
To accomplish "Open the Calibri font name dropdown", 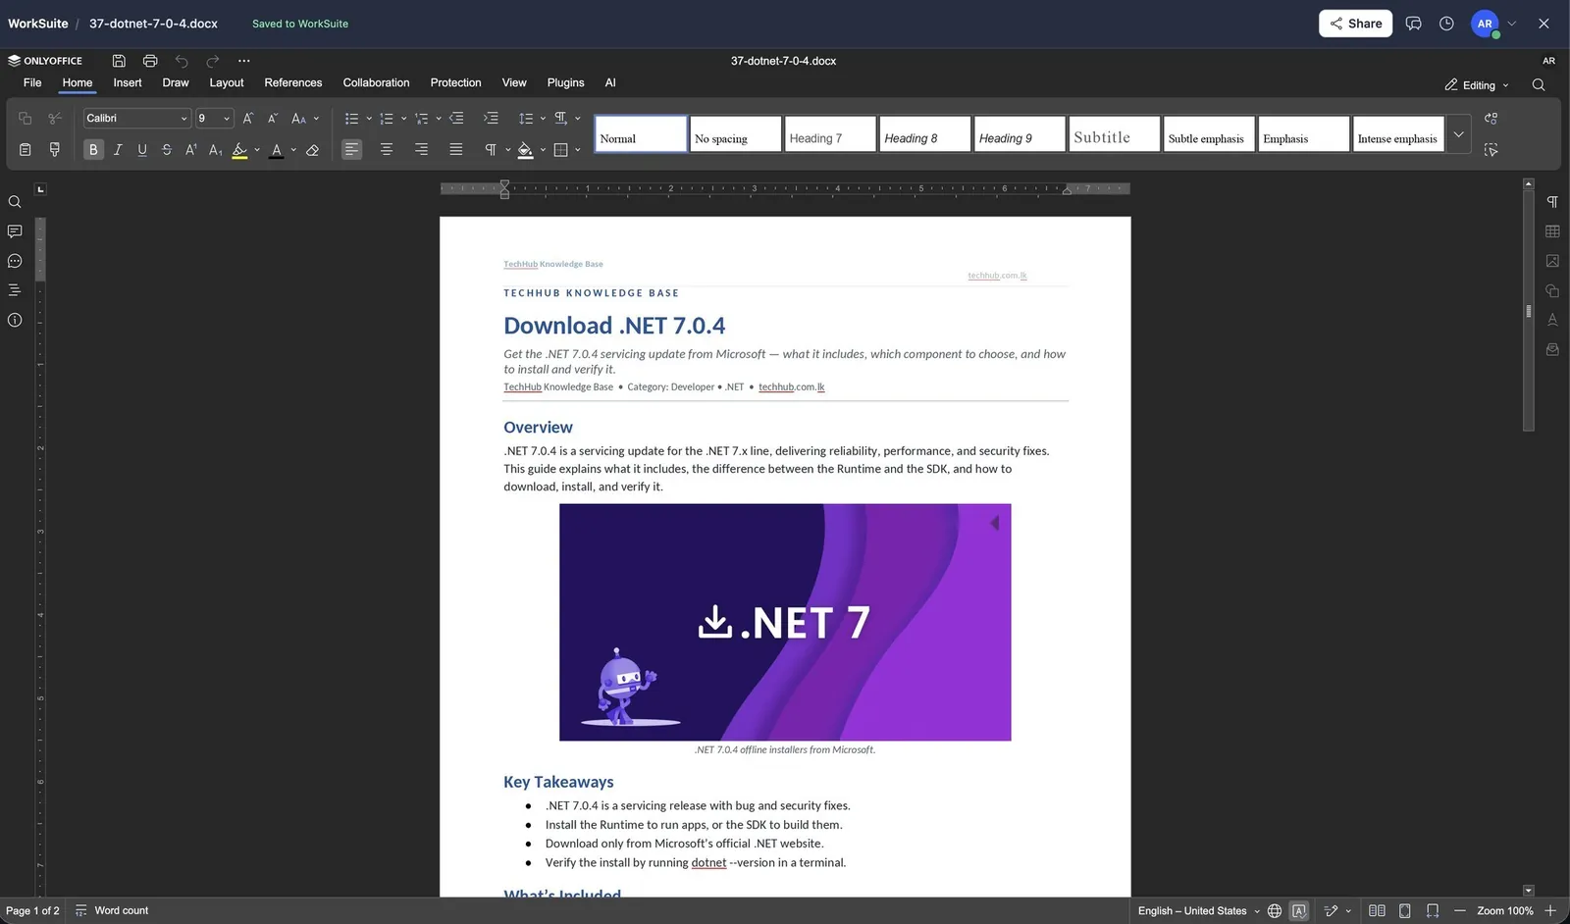I will pos(183,119).
